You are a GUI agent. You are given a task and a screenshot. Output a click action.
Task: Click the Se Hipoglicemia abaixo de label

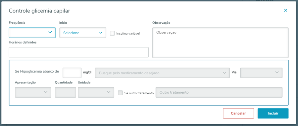(37, 71)
